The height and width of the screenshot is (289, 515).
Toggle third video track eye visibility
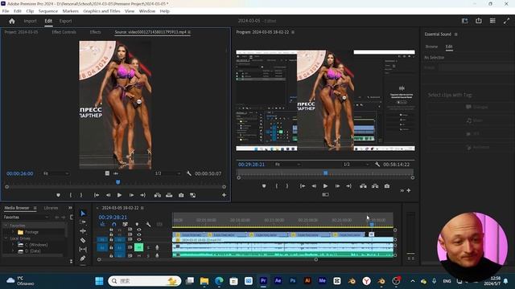click(x=139, y=239)
